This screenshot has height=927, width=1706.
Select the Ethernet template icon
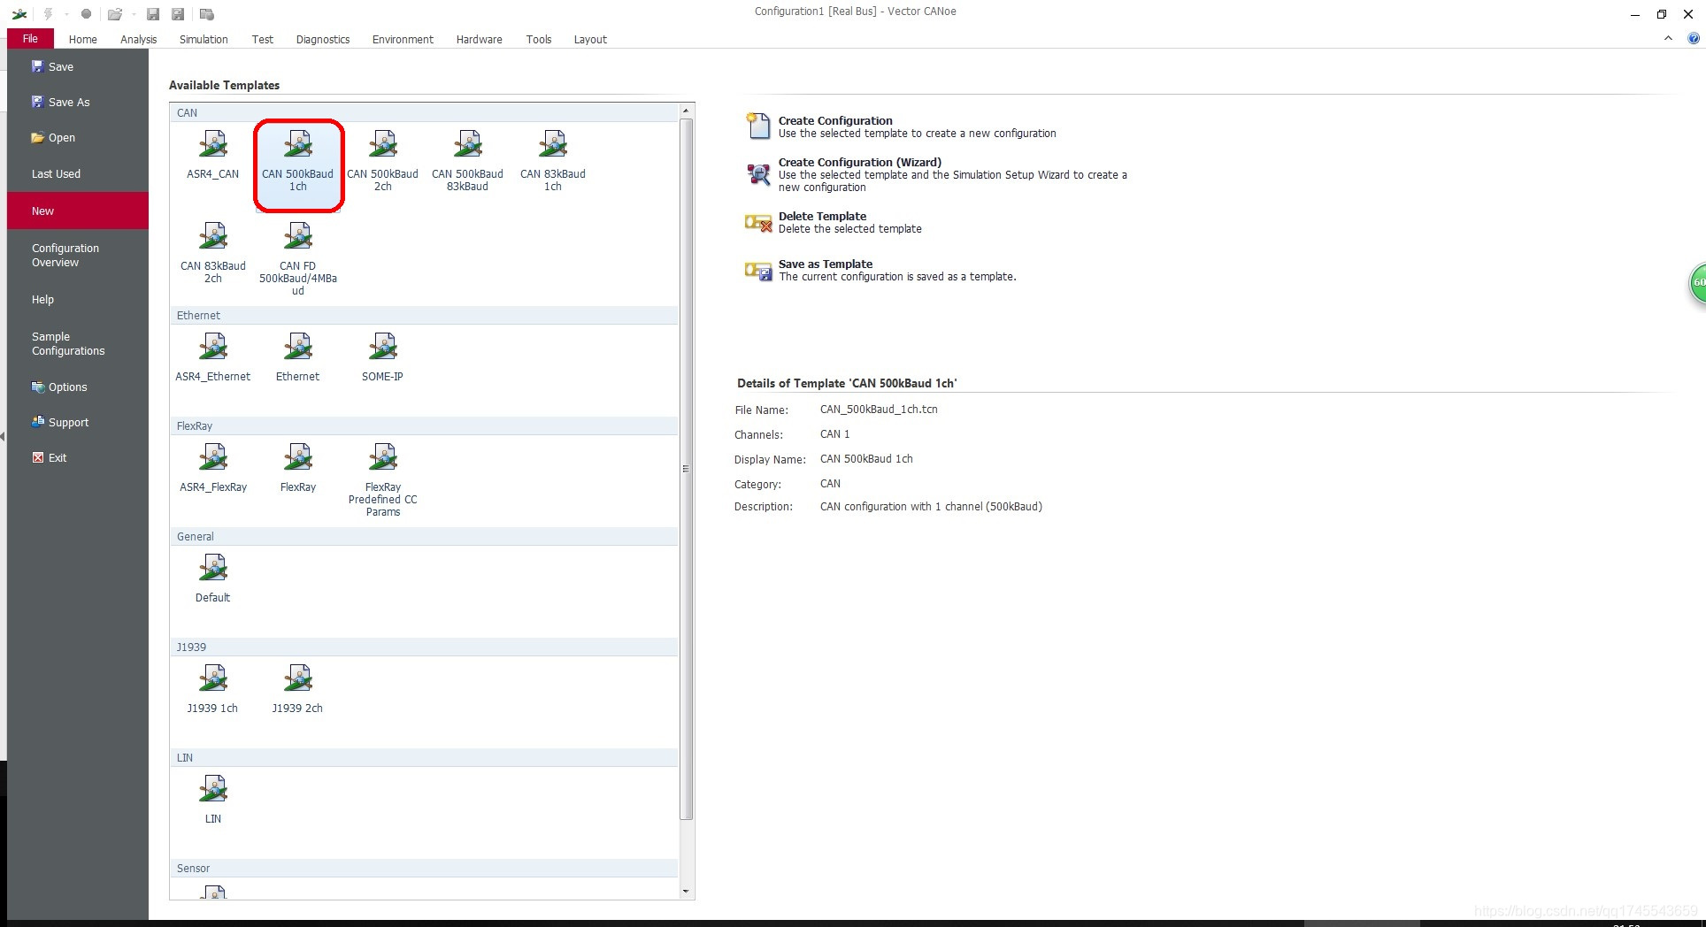point(298,347)
